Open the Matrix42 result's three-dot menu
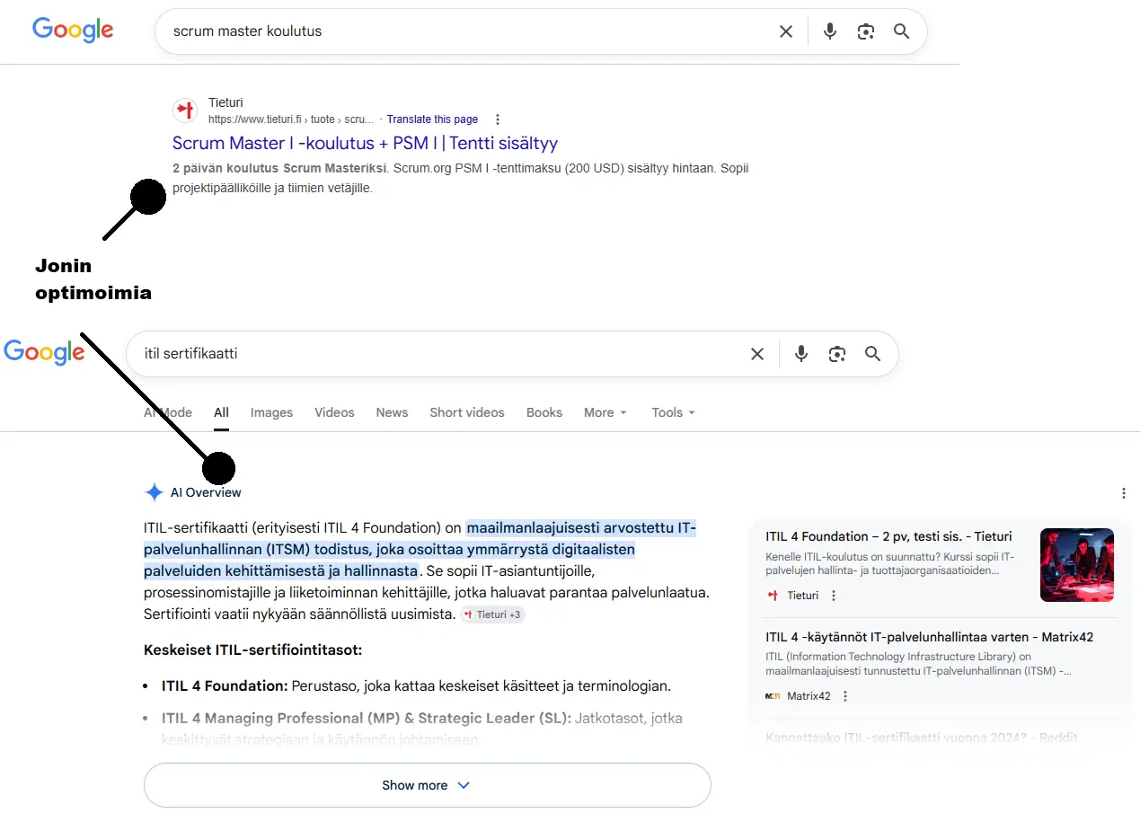1140x813 pixels. click(x=844, y=695)
